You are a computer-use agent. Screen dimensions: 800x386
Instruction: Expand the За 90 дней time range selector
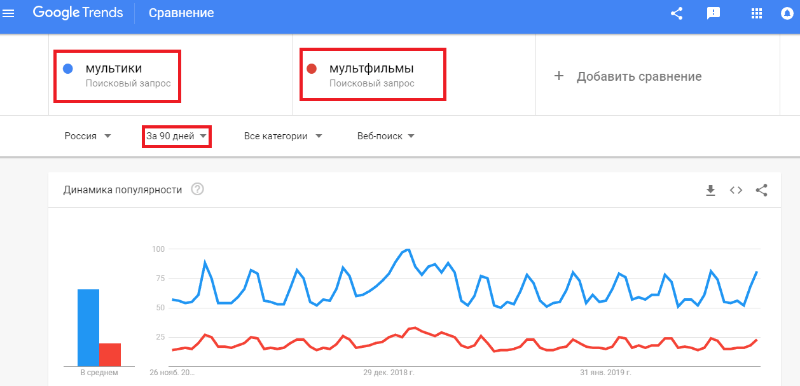click(x=176, y=135)
